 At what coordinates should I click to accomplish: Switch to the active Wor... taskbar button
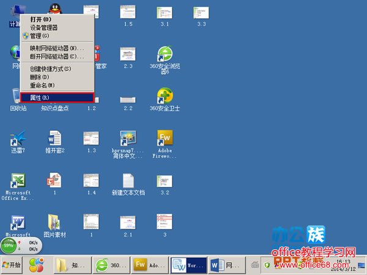[x=188, y=265]
